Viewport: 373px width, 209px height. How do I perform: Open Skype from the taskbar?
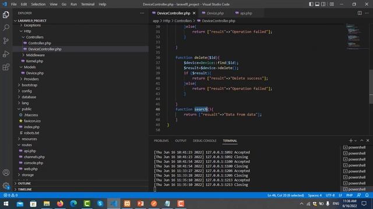[x=100, y=204]
